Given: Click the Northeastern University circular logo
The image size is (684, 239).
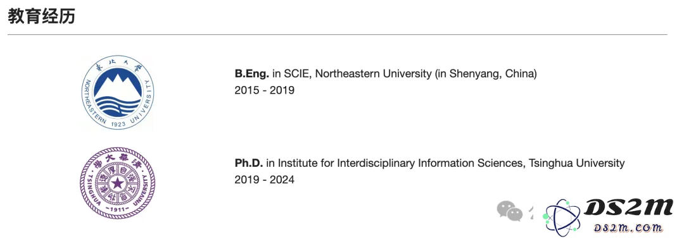Looking at the screenshot, I should click(x=117, y=93).
